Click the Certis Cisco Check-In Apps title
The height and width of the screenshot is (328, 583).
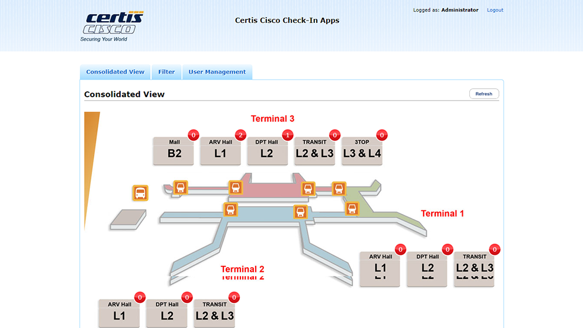(287, 20)
